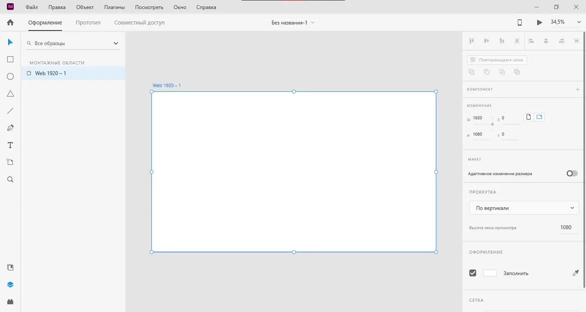This screenshot has height=312, width=586.
Task: Open mobile device preview icon
Action: [x=520, y=22]
